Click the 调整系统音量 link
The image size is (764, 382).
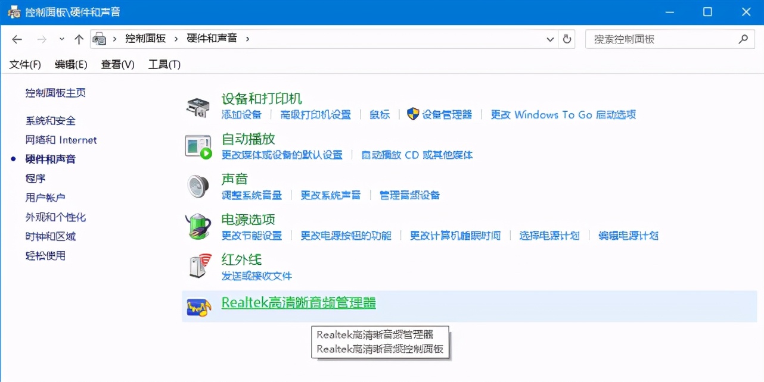point(251,195)
